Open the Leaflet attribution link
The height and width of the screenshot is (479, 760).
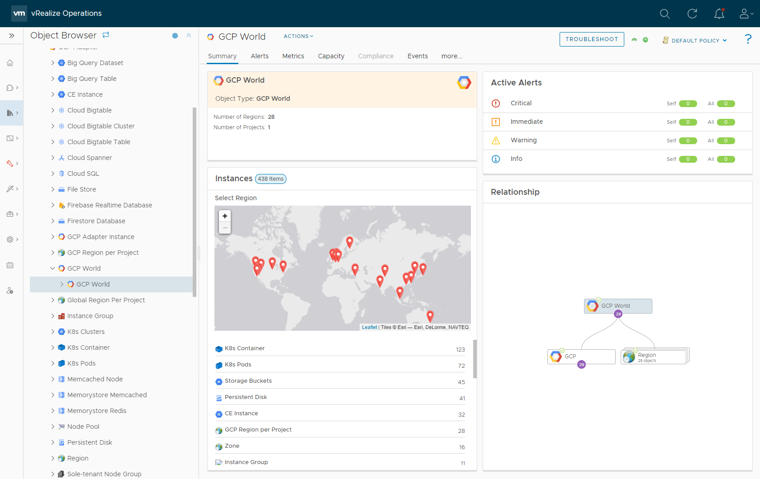pos(369,327)
